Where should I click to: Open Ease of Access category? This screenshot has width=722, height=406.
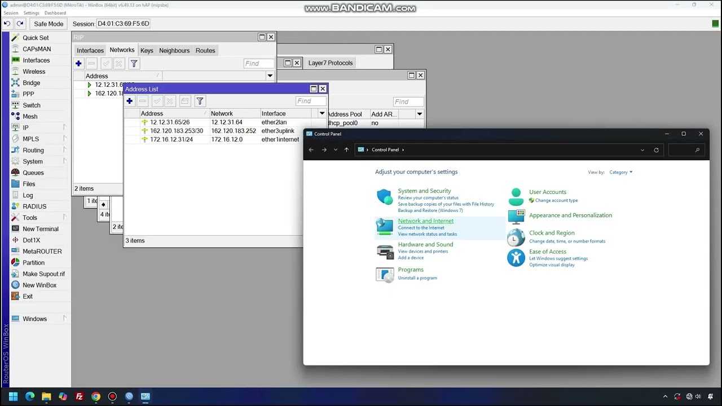click(547, 252)
